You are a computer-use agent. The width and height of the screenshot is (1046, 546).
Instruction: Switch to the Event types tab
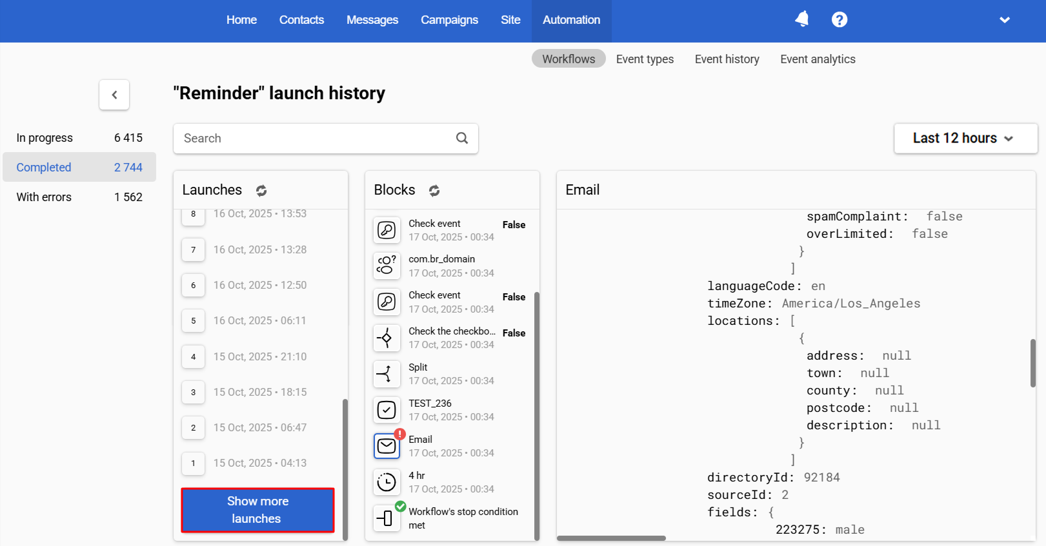[x=645, y=59]
